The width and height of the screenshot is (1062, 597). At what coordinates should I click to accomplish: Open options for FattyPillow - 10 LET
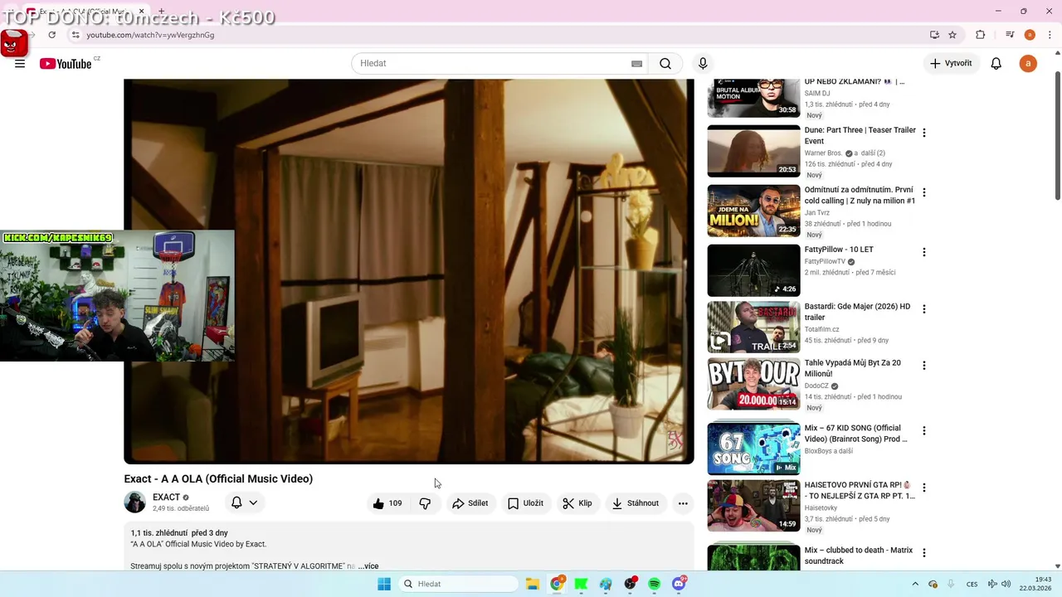click(923, 252)
